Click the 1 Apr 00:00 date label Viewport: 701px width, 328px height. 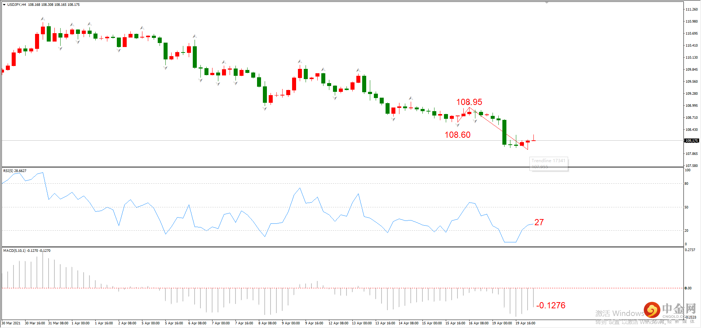pyautogui.click(x=81, y=323)
